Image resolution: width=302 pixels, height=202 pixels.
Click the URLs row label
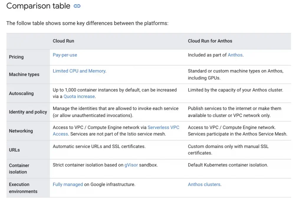click(14, 150)
